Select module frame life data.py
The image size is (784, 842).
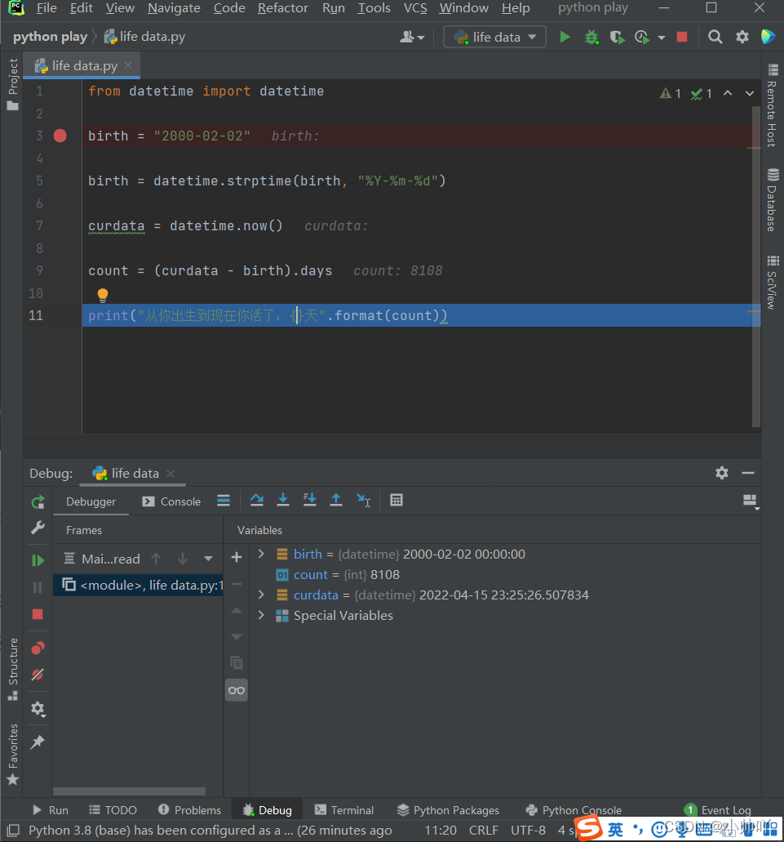[139, 585]
